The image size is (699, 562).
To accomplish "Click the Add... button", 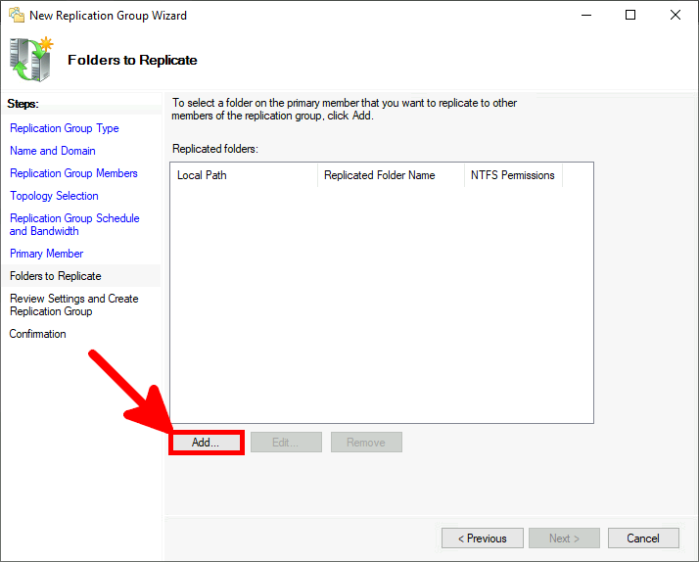I will (206, 443).
